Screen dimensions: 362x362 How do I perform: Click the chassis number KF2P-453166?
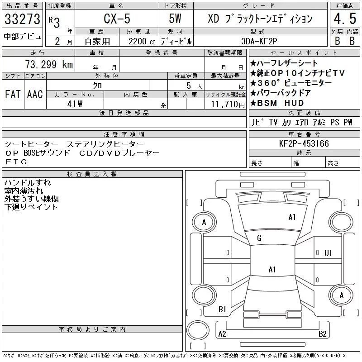click(304, 143)
